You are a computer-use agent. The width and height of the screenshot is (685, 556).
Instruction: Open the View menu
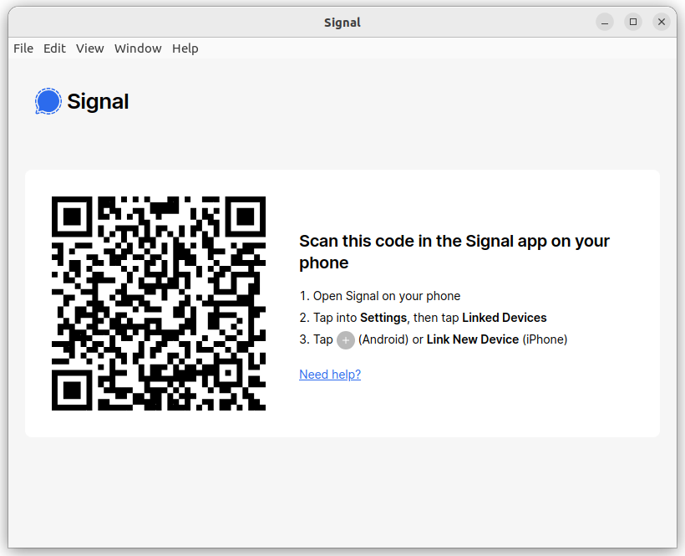(x=89, y=48)
